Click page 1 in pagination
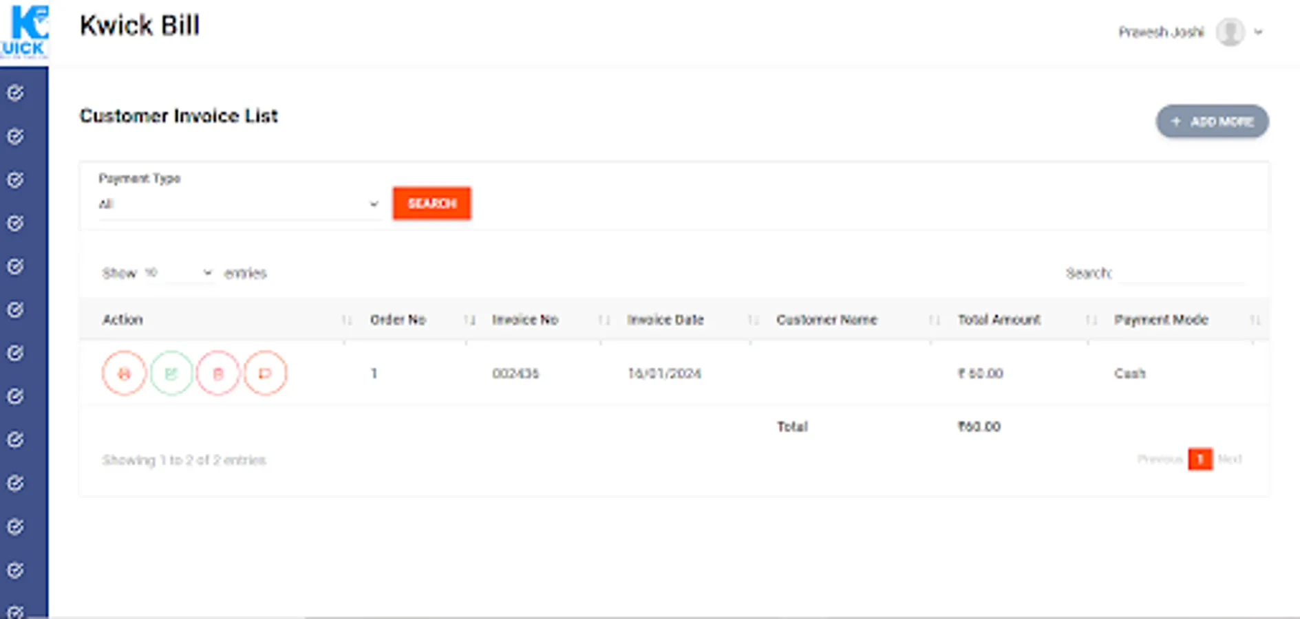1300x619 pixels. pyautogui.click(x=1200, y=459)
